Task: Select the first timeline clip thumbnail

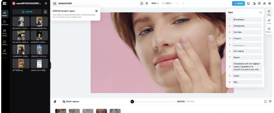Action: click(61, 111)
